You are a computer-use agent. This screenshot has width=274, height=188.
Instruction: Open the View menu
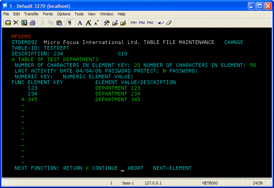92,14
